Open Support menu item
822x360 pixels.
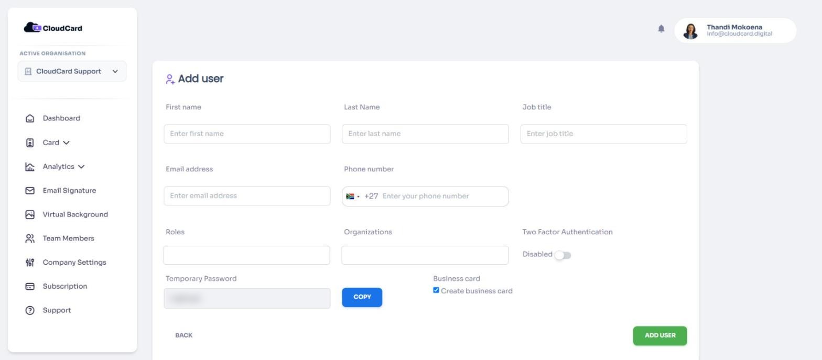coord(57,310)
